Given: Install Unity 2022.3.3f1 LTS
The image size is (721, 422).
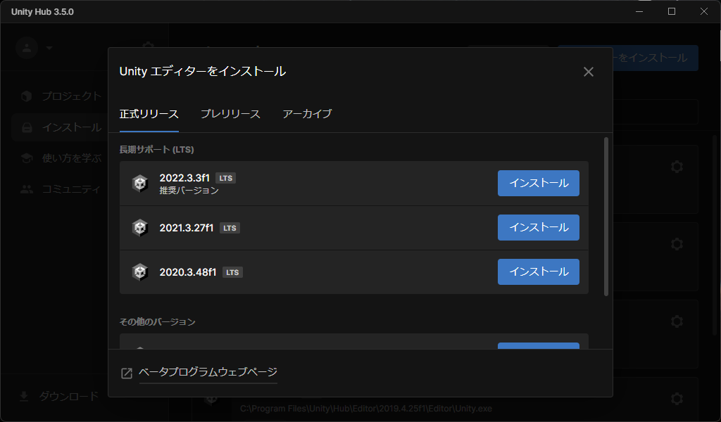Looking at the screenshot, I should (539, 184).
